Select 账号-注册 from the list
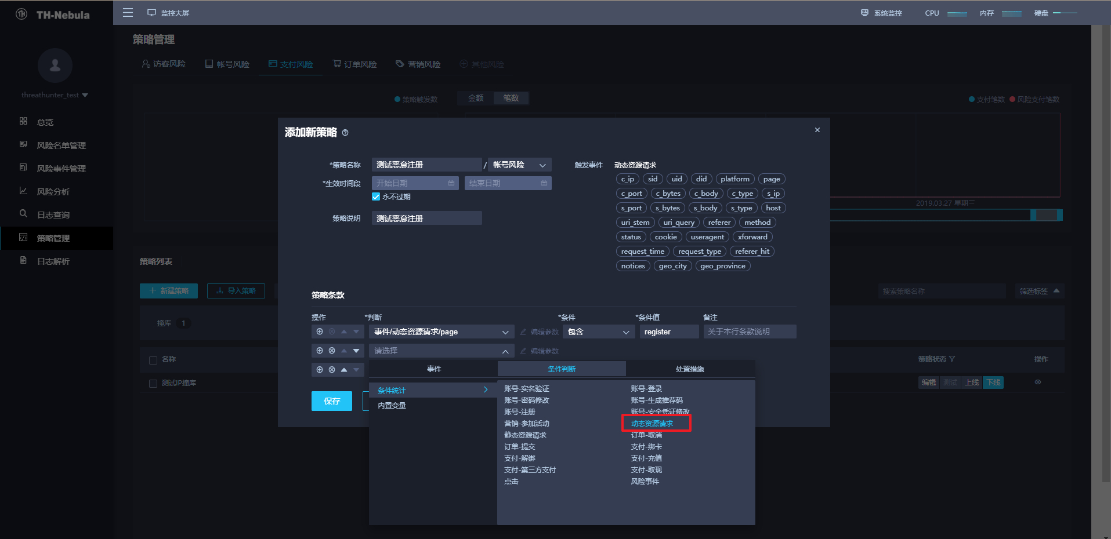Screen dimensions: 1111x539 [520, 412]
